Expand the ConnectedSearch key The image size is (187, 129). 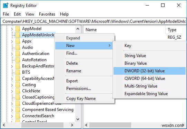[x=12, y=116]
